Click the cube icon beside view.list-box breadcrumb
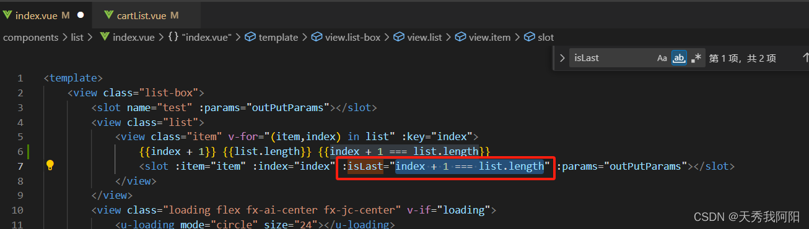This screenshot has height=229, width=809. point(317,37)
